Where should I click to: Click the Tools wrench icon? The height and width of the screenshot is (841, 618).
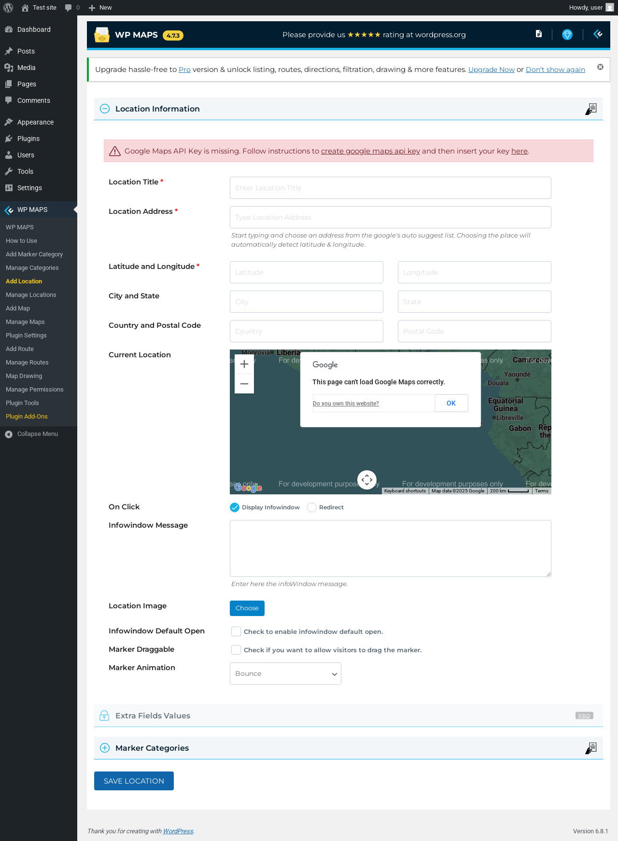tap(9, 171)
